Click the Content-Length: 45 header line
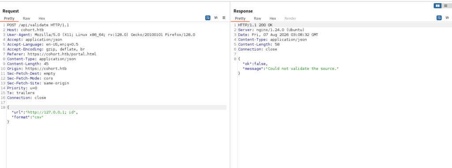 (28, 64)
